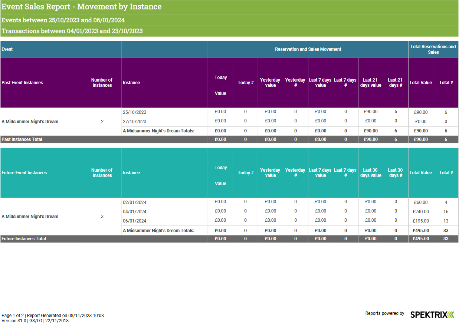This screenshot has height=323, width=459.
Task: Click the Spektrix logo in the footer
Action: tap(432, 314)
